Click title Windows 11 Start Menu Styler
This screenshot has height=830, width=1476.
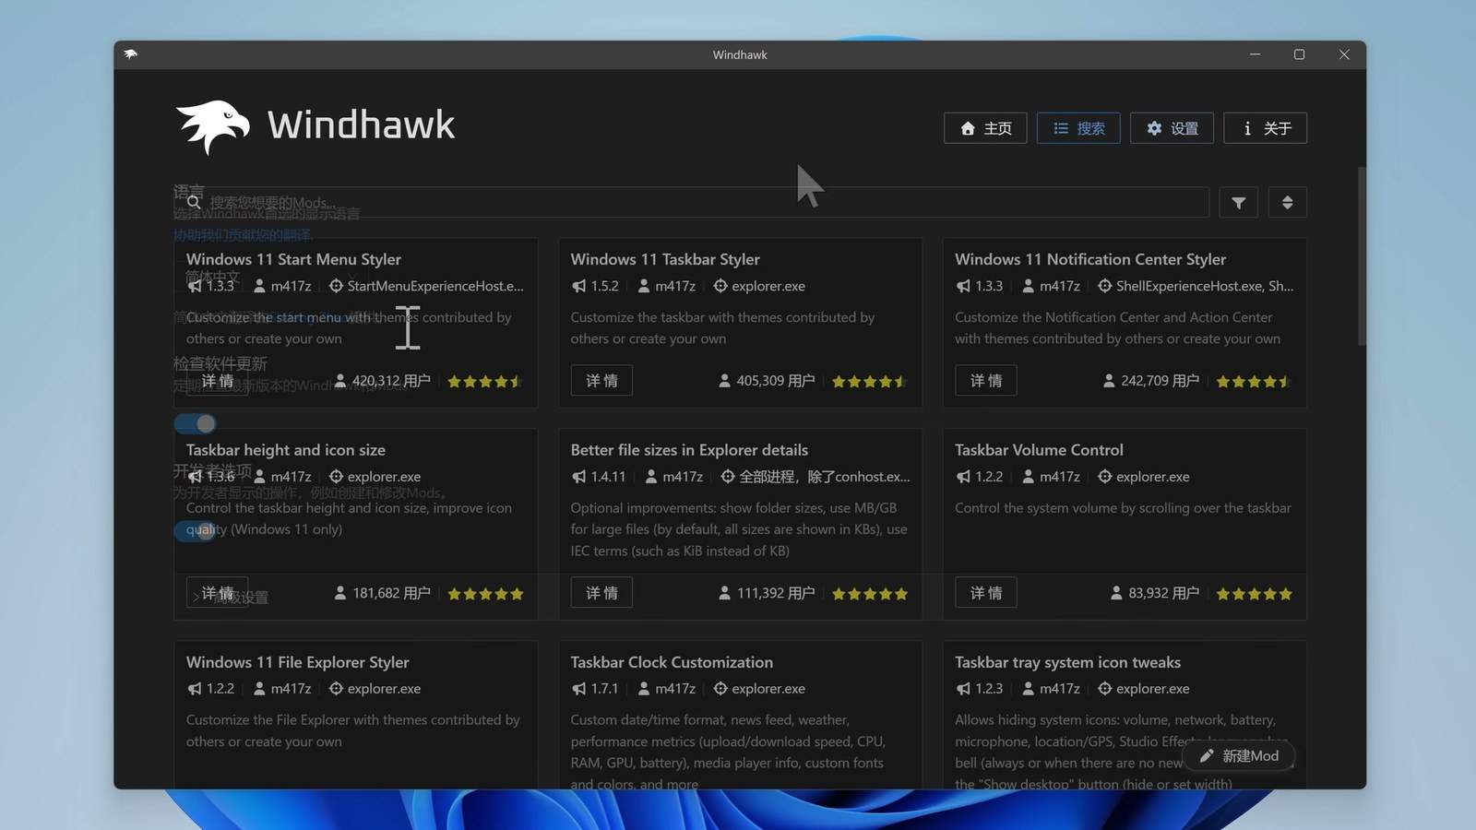point(293,259)
